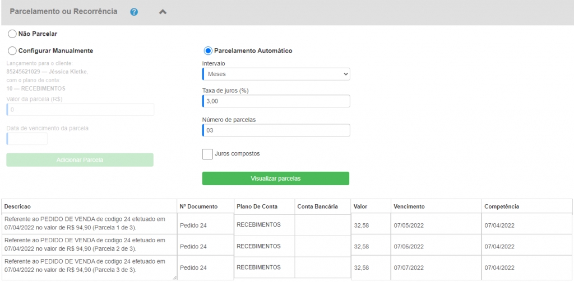
Task: Click the Data de vencimento da parcela field
Action: (27, 139)
